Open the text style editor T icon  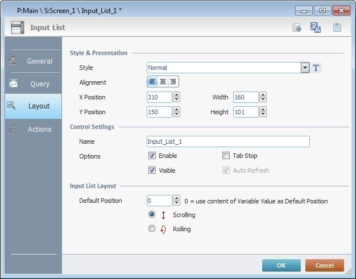317,68
